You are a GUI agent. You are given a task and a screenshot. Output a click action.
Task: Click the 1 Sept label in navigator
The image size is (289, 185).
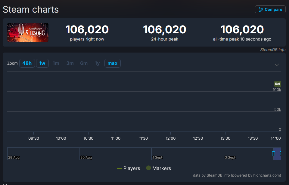click(157, 157)
